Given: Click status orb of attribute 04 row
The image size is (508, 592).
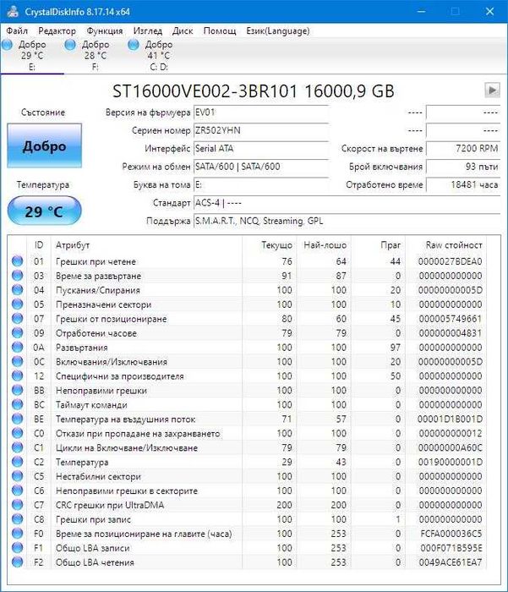Looking at the screenshot, I should (x=18, y=290).
